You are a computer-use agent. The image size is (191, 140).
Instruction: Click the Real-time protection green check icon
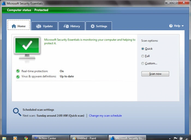(x=18, y=71)
